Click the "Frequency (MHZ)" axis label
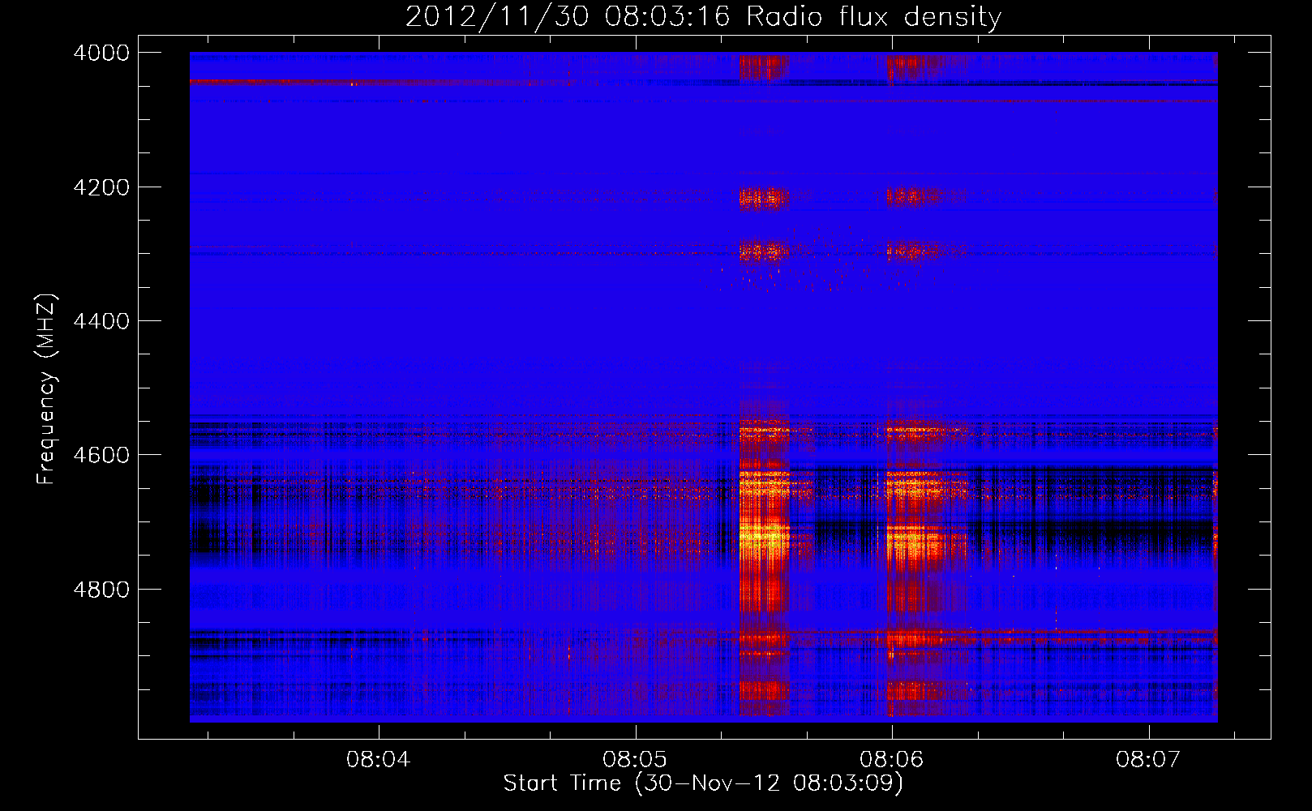Image resolution: width=1312 pixels, height=811 pixels. click(x=47, y=389)
